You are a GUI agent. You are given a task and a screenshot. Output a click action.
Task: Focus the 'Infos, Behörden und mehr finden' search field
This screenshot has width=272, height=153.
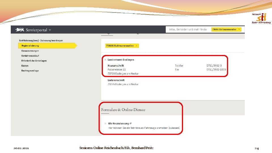coord(188,29)
